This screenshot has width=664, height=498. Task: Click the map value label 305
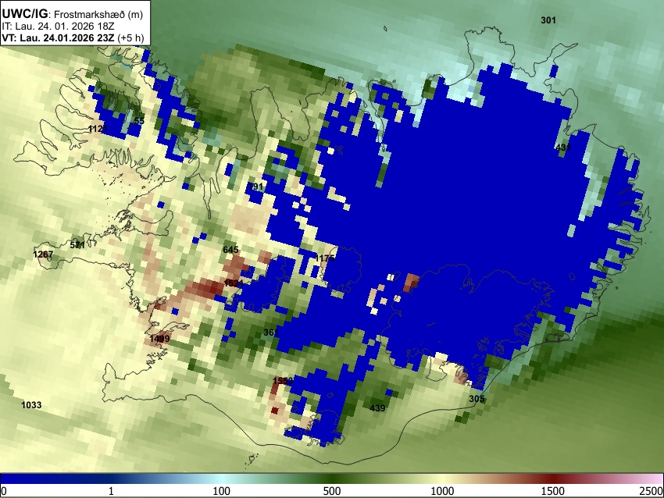(477, 399)
